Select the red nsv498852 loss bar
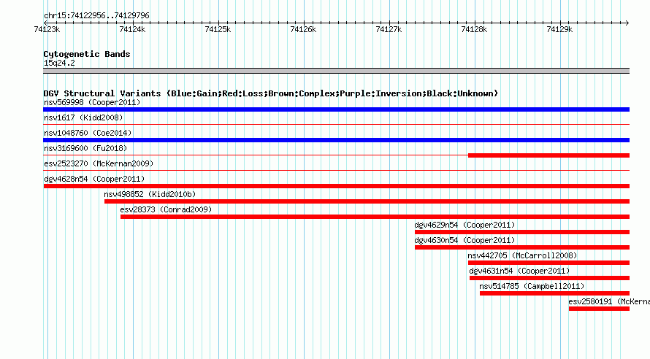This screenshot has height=359, width=650. [367, 201]
